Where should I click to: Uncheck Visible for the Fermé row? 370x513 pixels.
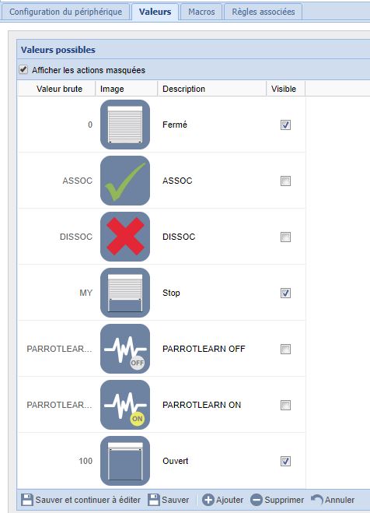[x=285, y=125]
